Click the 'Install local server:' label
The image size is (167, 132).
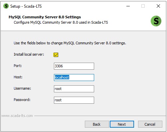pos(29,54)
